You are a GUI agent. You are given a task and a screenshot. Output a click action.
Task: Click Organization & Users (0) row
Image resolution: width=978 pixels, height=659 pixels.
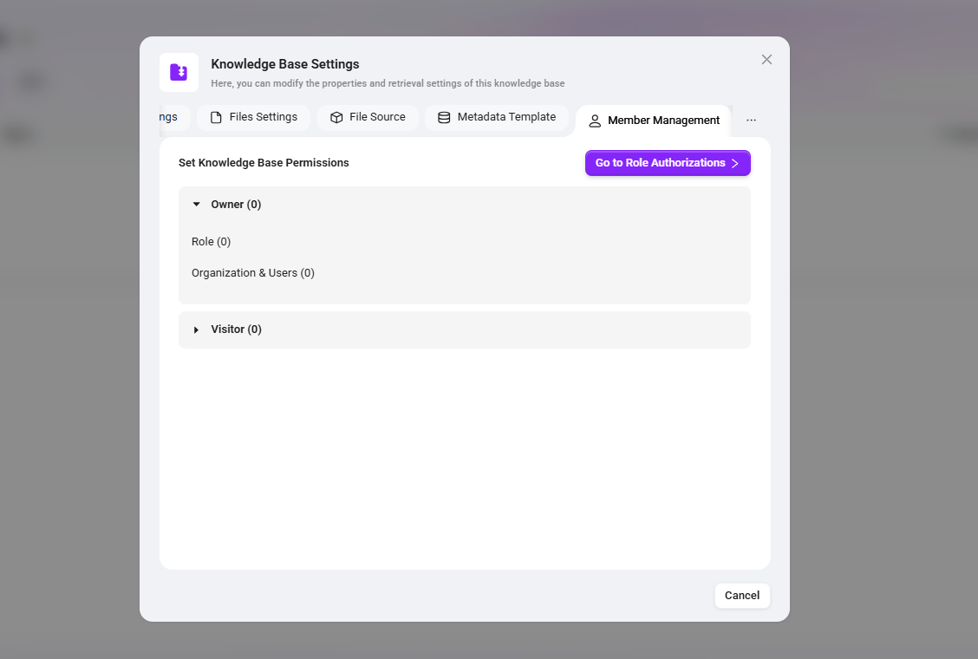click(252, 273)
